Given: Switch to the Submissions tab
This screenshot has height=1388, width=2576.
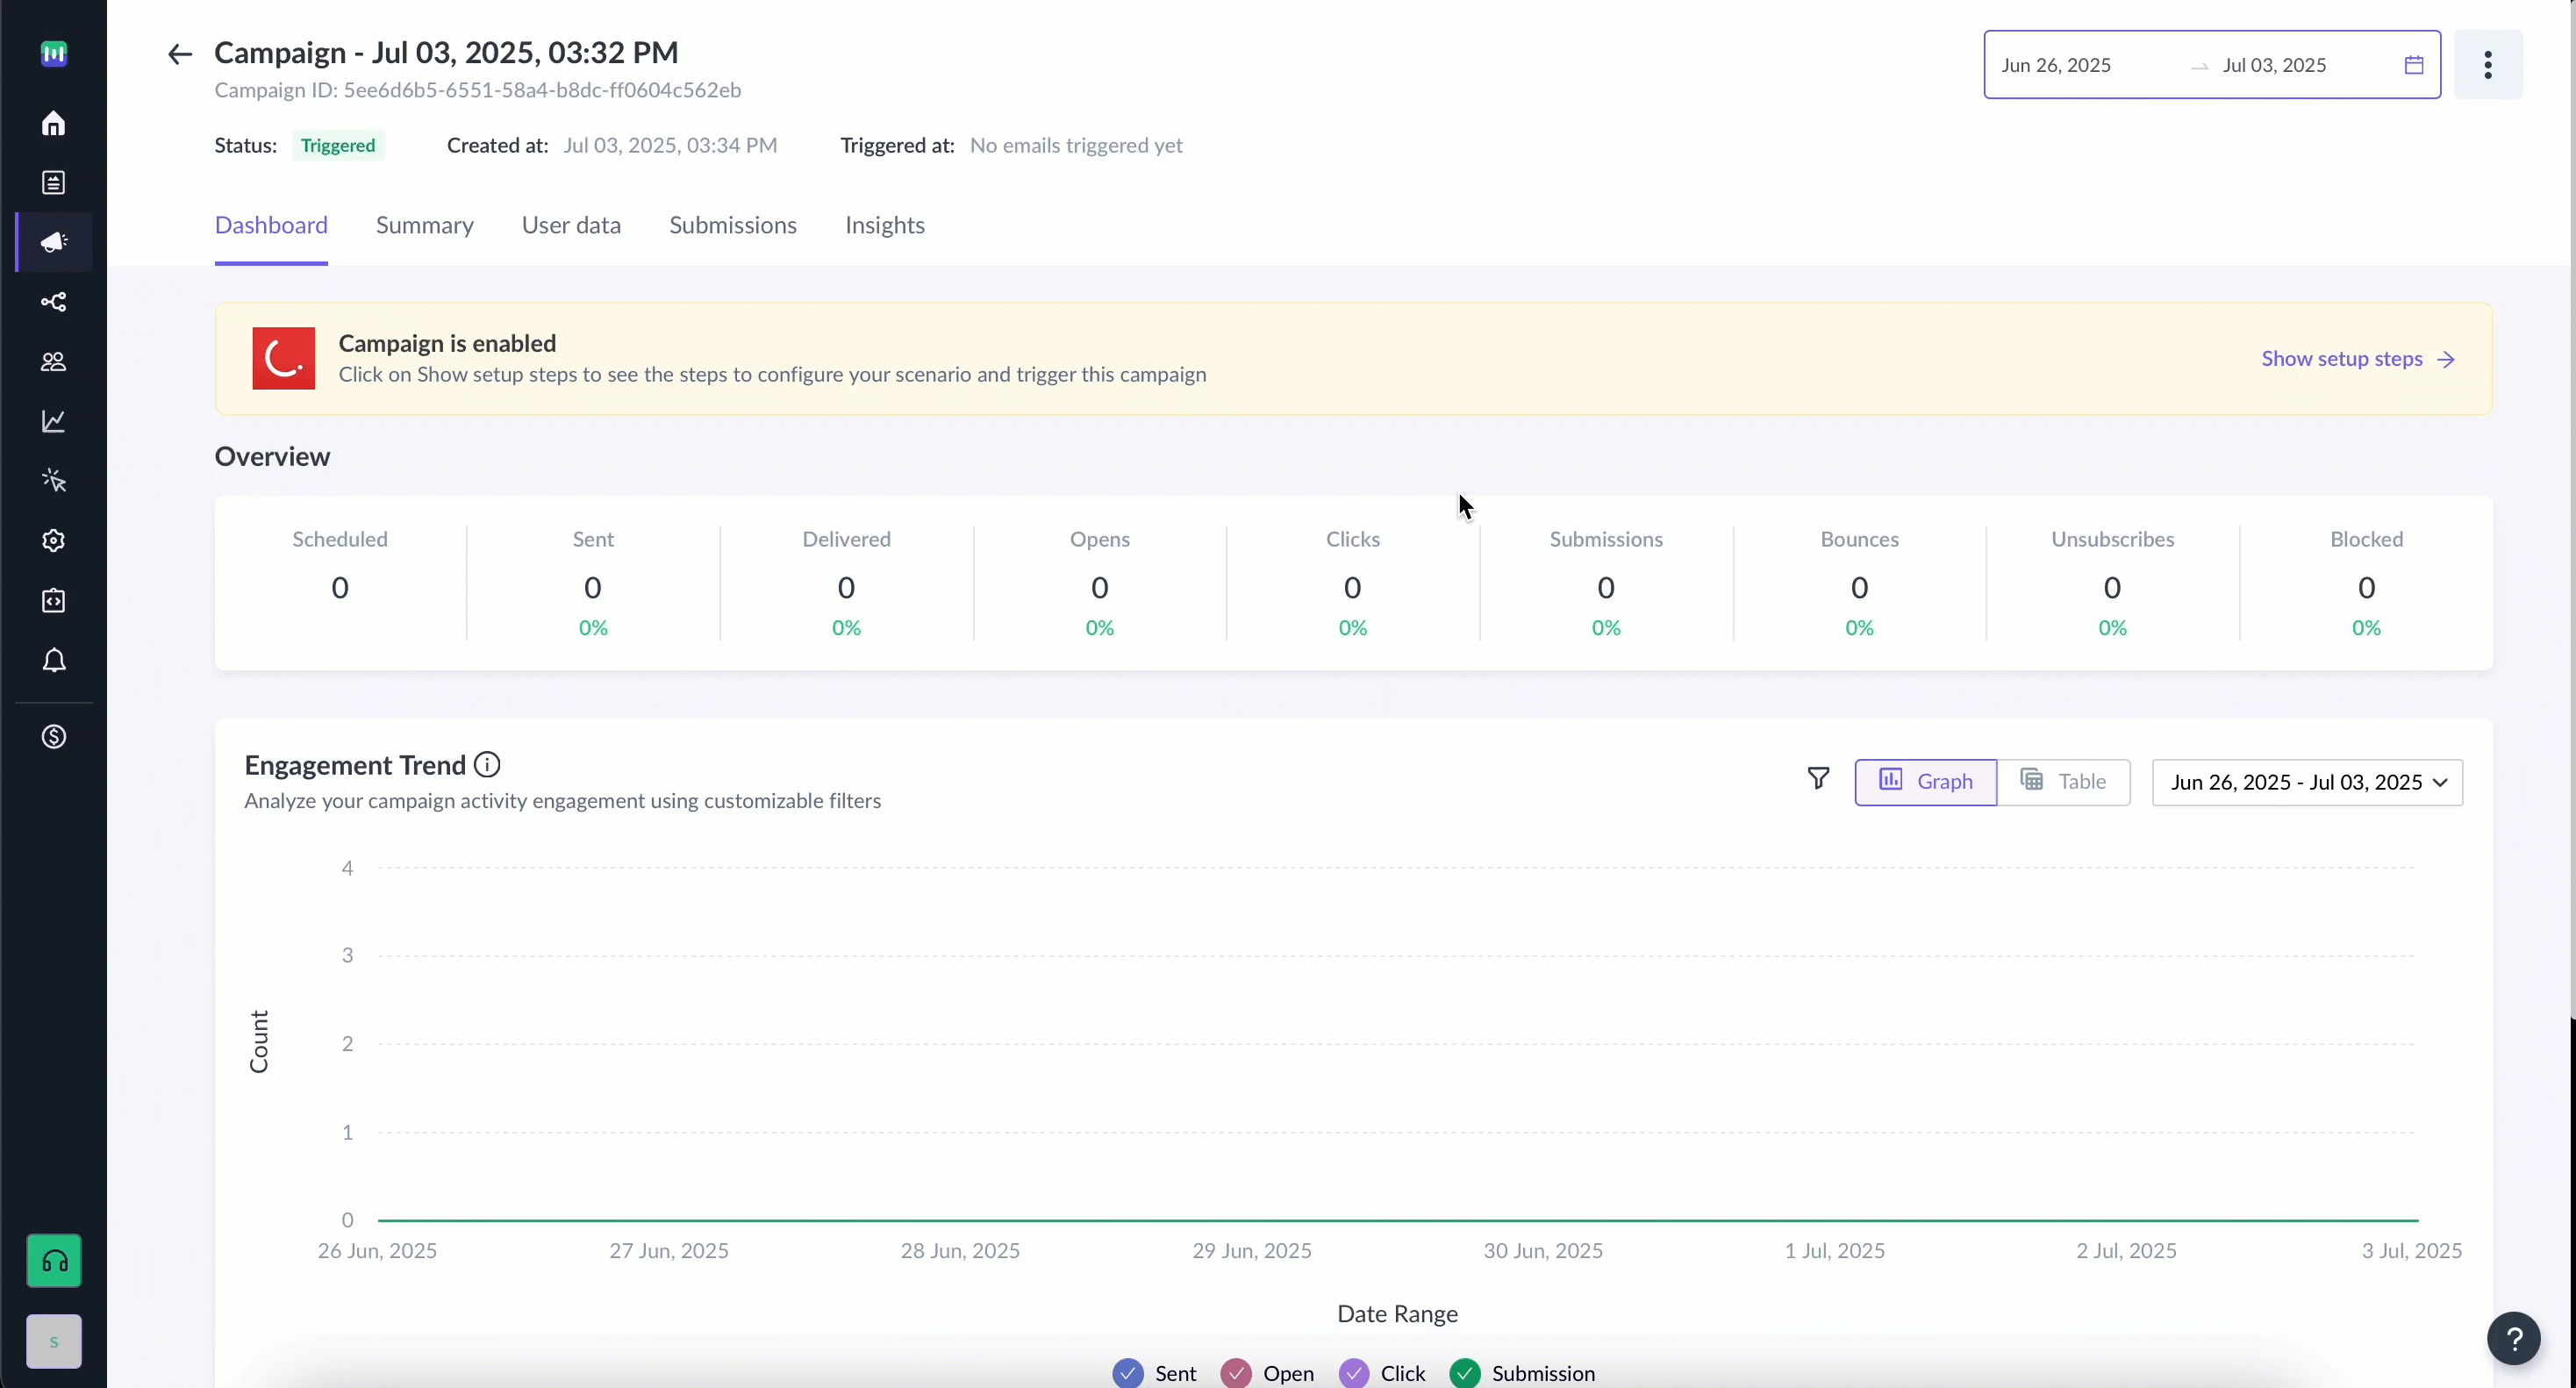Looking at the screenshot, I should (733, 225).
